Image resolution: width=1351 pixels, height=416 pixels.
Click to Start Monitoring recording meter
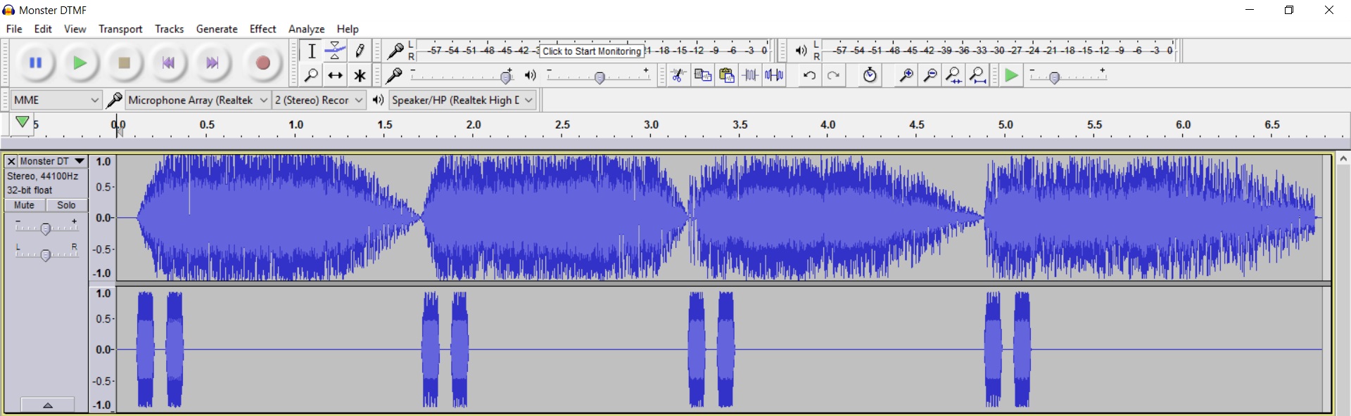[x=591, y=51]
